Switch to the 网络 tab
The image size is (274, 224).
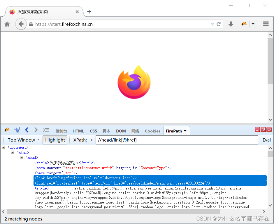tap(135, 131)
